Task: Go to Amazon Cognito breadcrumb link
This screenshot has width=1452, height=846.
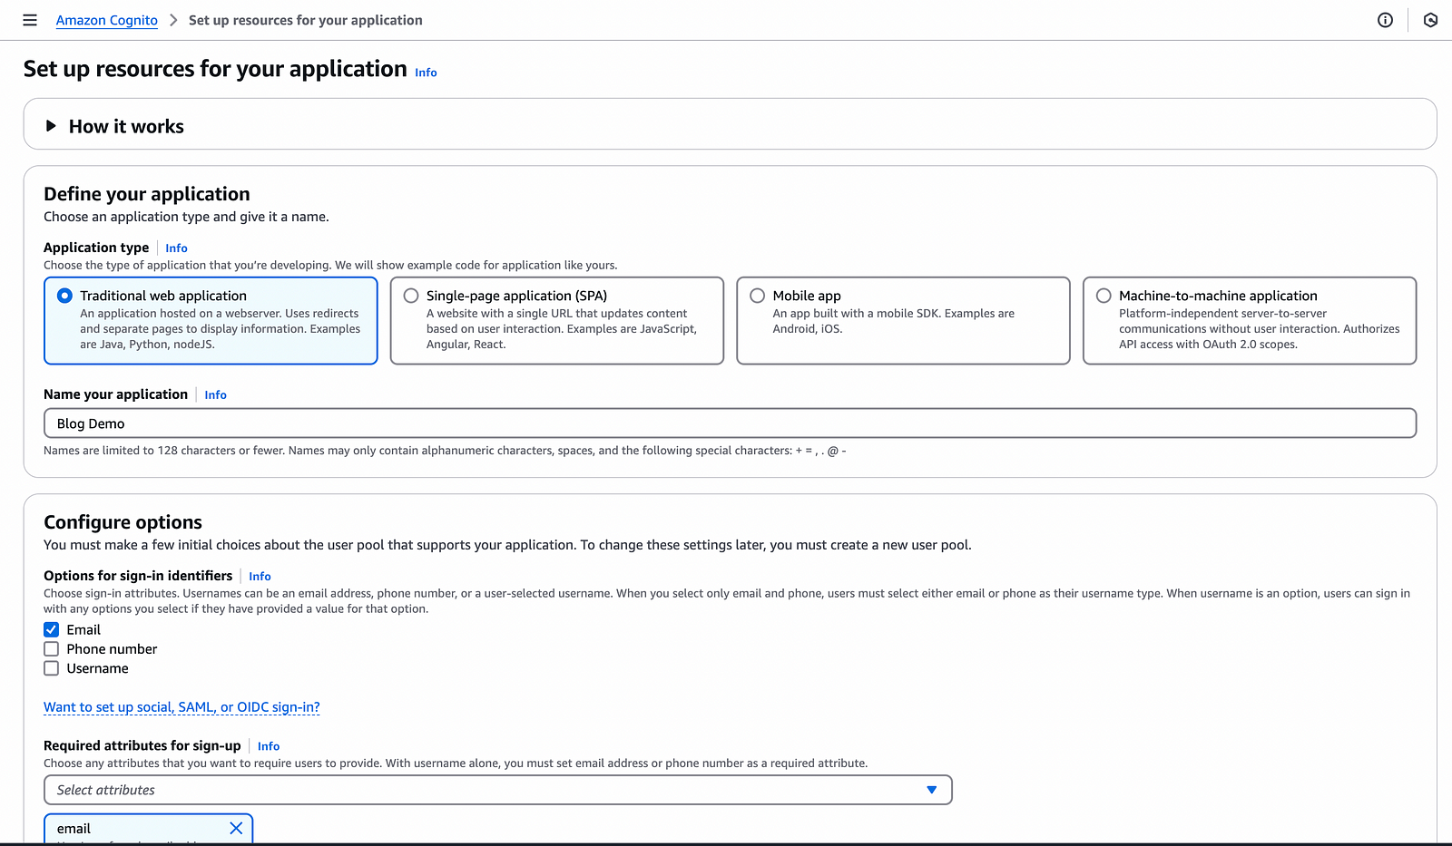Action: [107, 20]
